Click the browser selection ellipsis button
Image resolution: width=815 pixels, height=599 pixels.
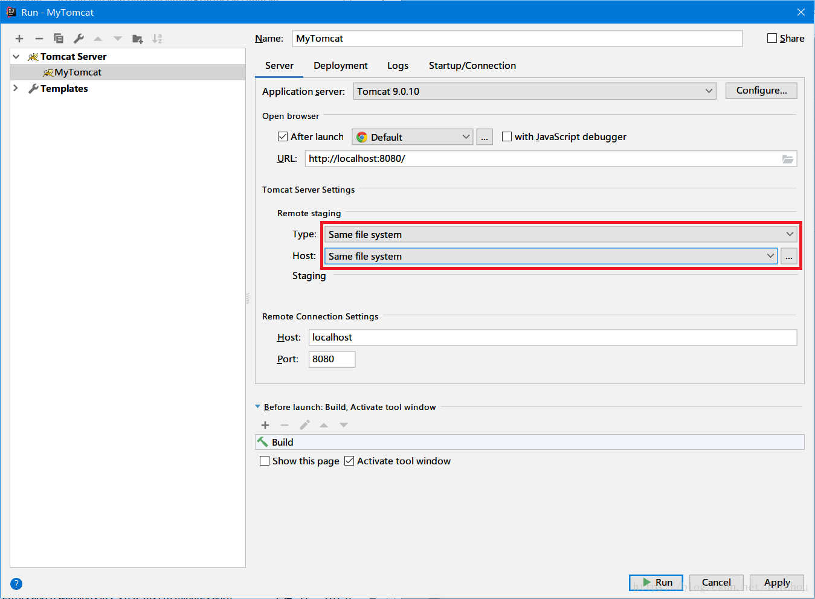coord(485,137)
